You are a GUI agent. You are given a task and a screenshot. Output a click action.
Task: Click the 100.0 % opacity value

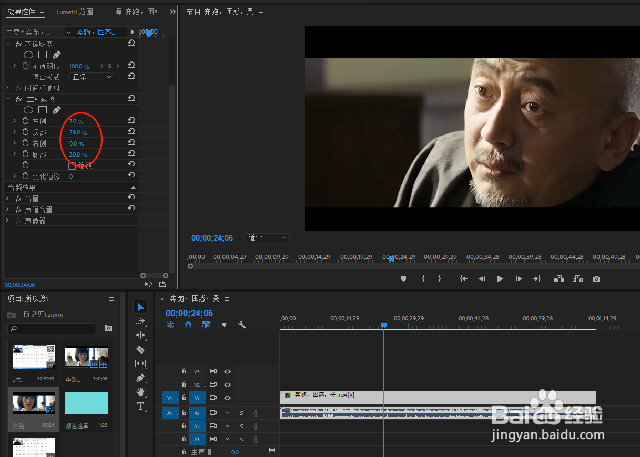tap(79, 66)
